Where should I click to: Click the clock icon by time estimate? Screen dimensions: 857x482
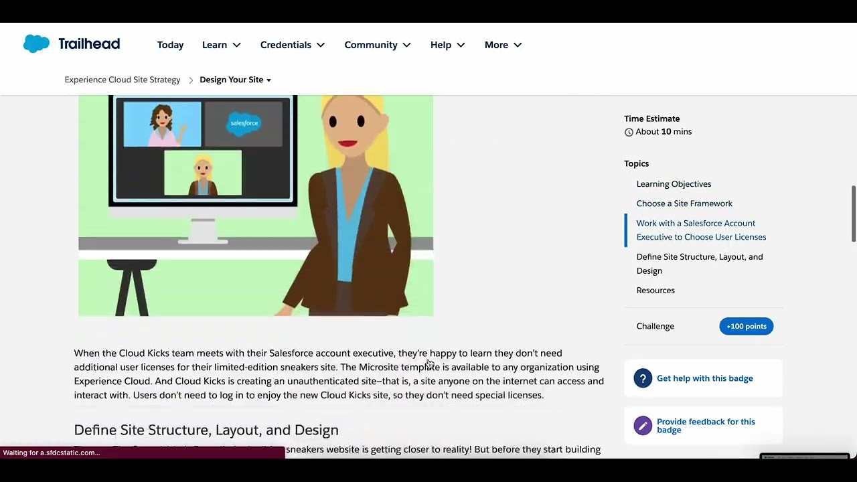coord(629,132)
